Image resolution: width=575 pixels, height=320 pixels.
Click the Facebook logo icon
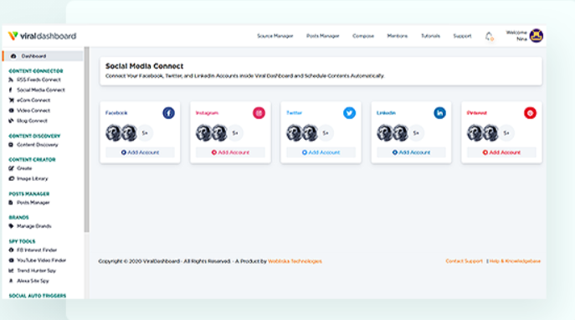pyautogui.click(x=169, y=113)
